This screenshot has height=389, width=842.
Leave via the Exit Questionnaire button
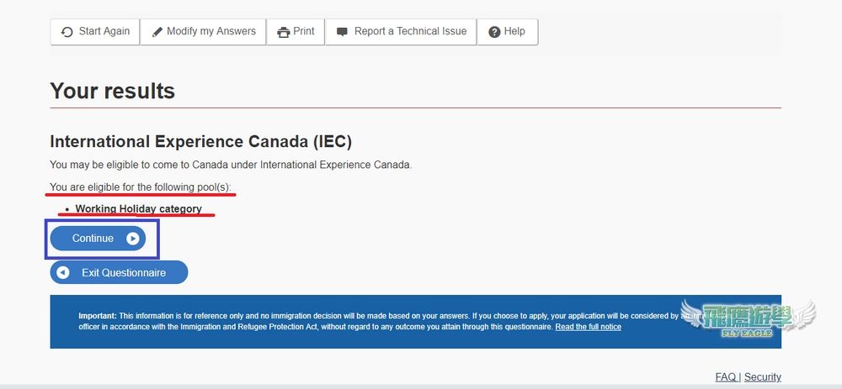pos(120,273)
